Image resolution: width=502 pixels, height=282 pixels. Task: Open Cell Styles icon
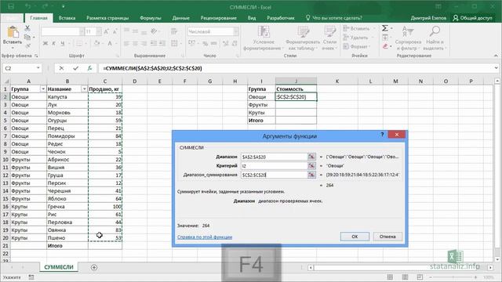(329, 31)
